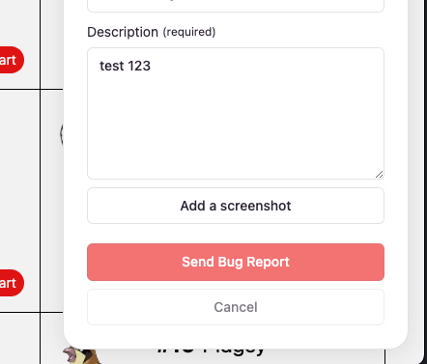The height and width of the screenshot is (364, 427).
Task: Place cursor after "test 123" text
Action: click(151, 66)
